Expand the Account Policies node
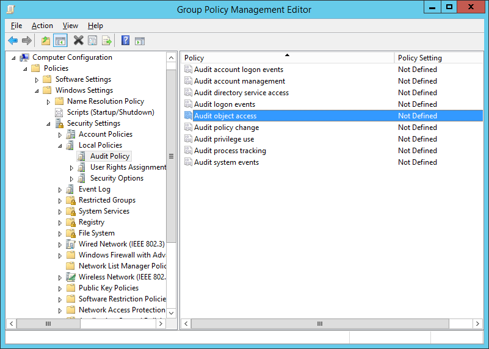The height and width of the screenshot is (349, 489). point(60,135)
